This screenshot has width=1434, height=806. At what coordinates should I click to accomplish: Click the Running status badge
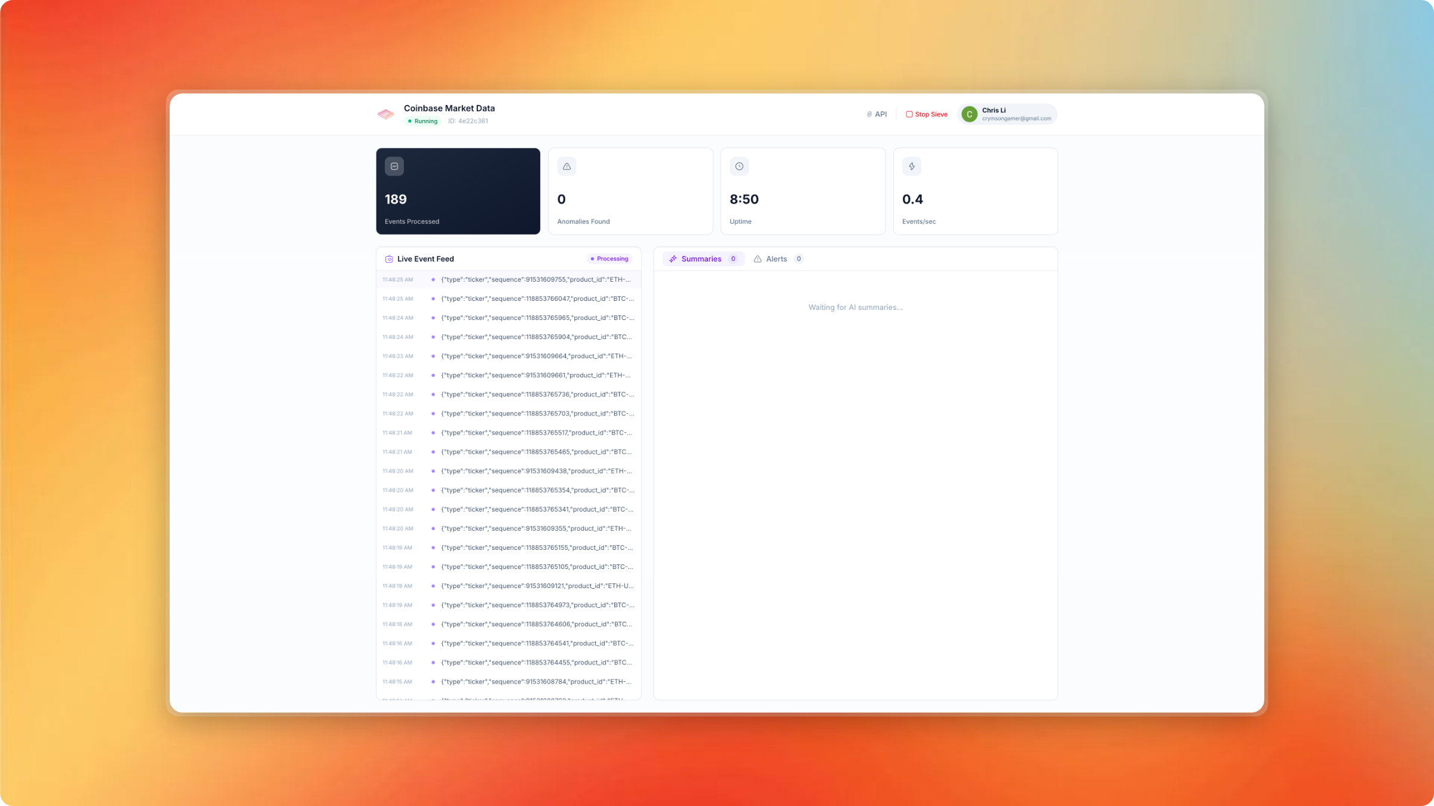422,121
